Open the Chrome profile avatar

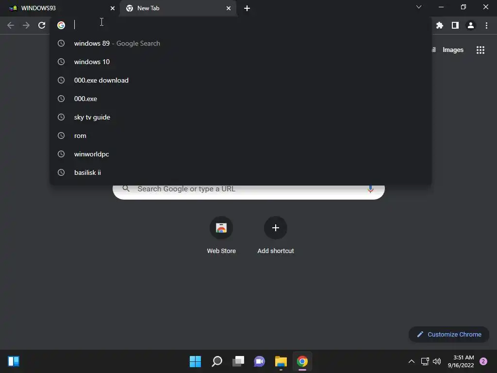coord(471,25)
